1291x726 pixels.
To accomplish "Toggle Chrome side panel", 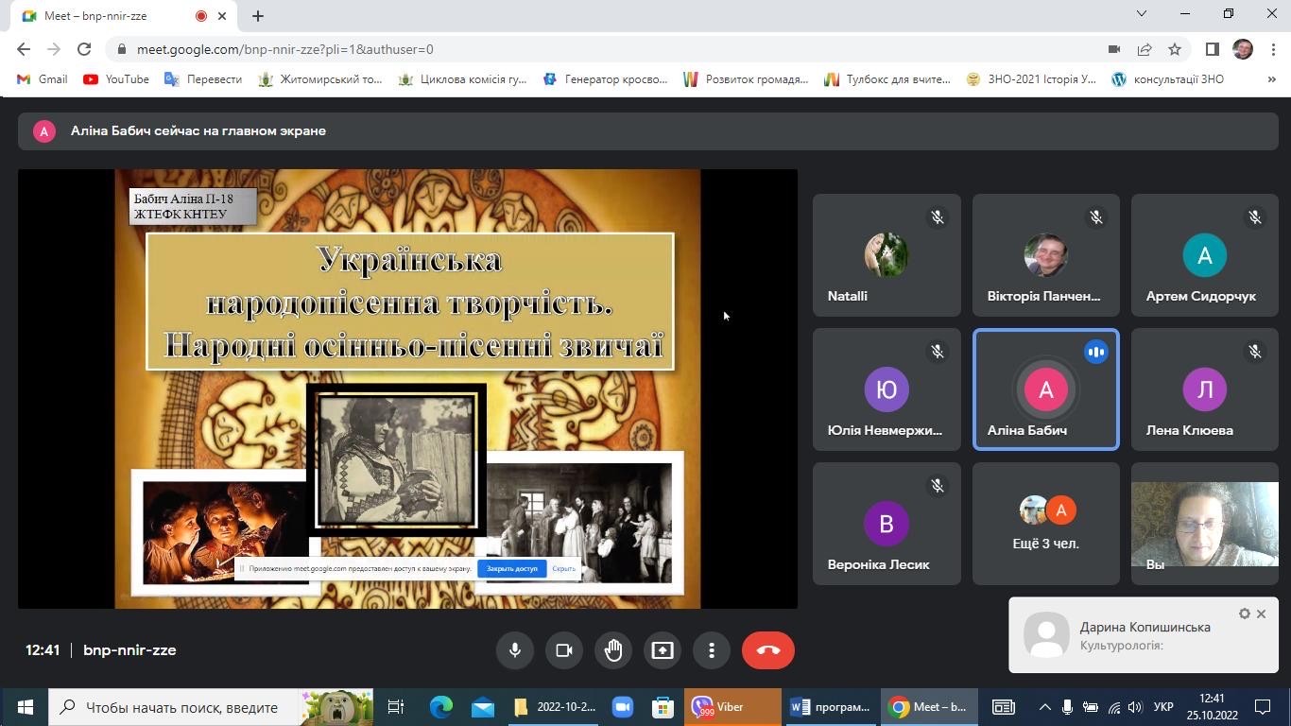I will click(x=1213, y=49).
